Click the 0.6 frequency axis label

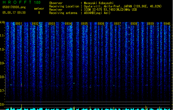click(x=2, y=105)
